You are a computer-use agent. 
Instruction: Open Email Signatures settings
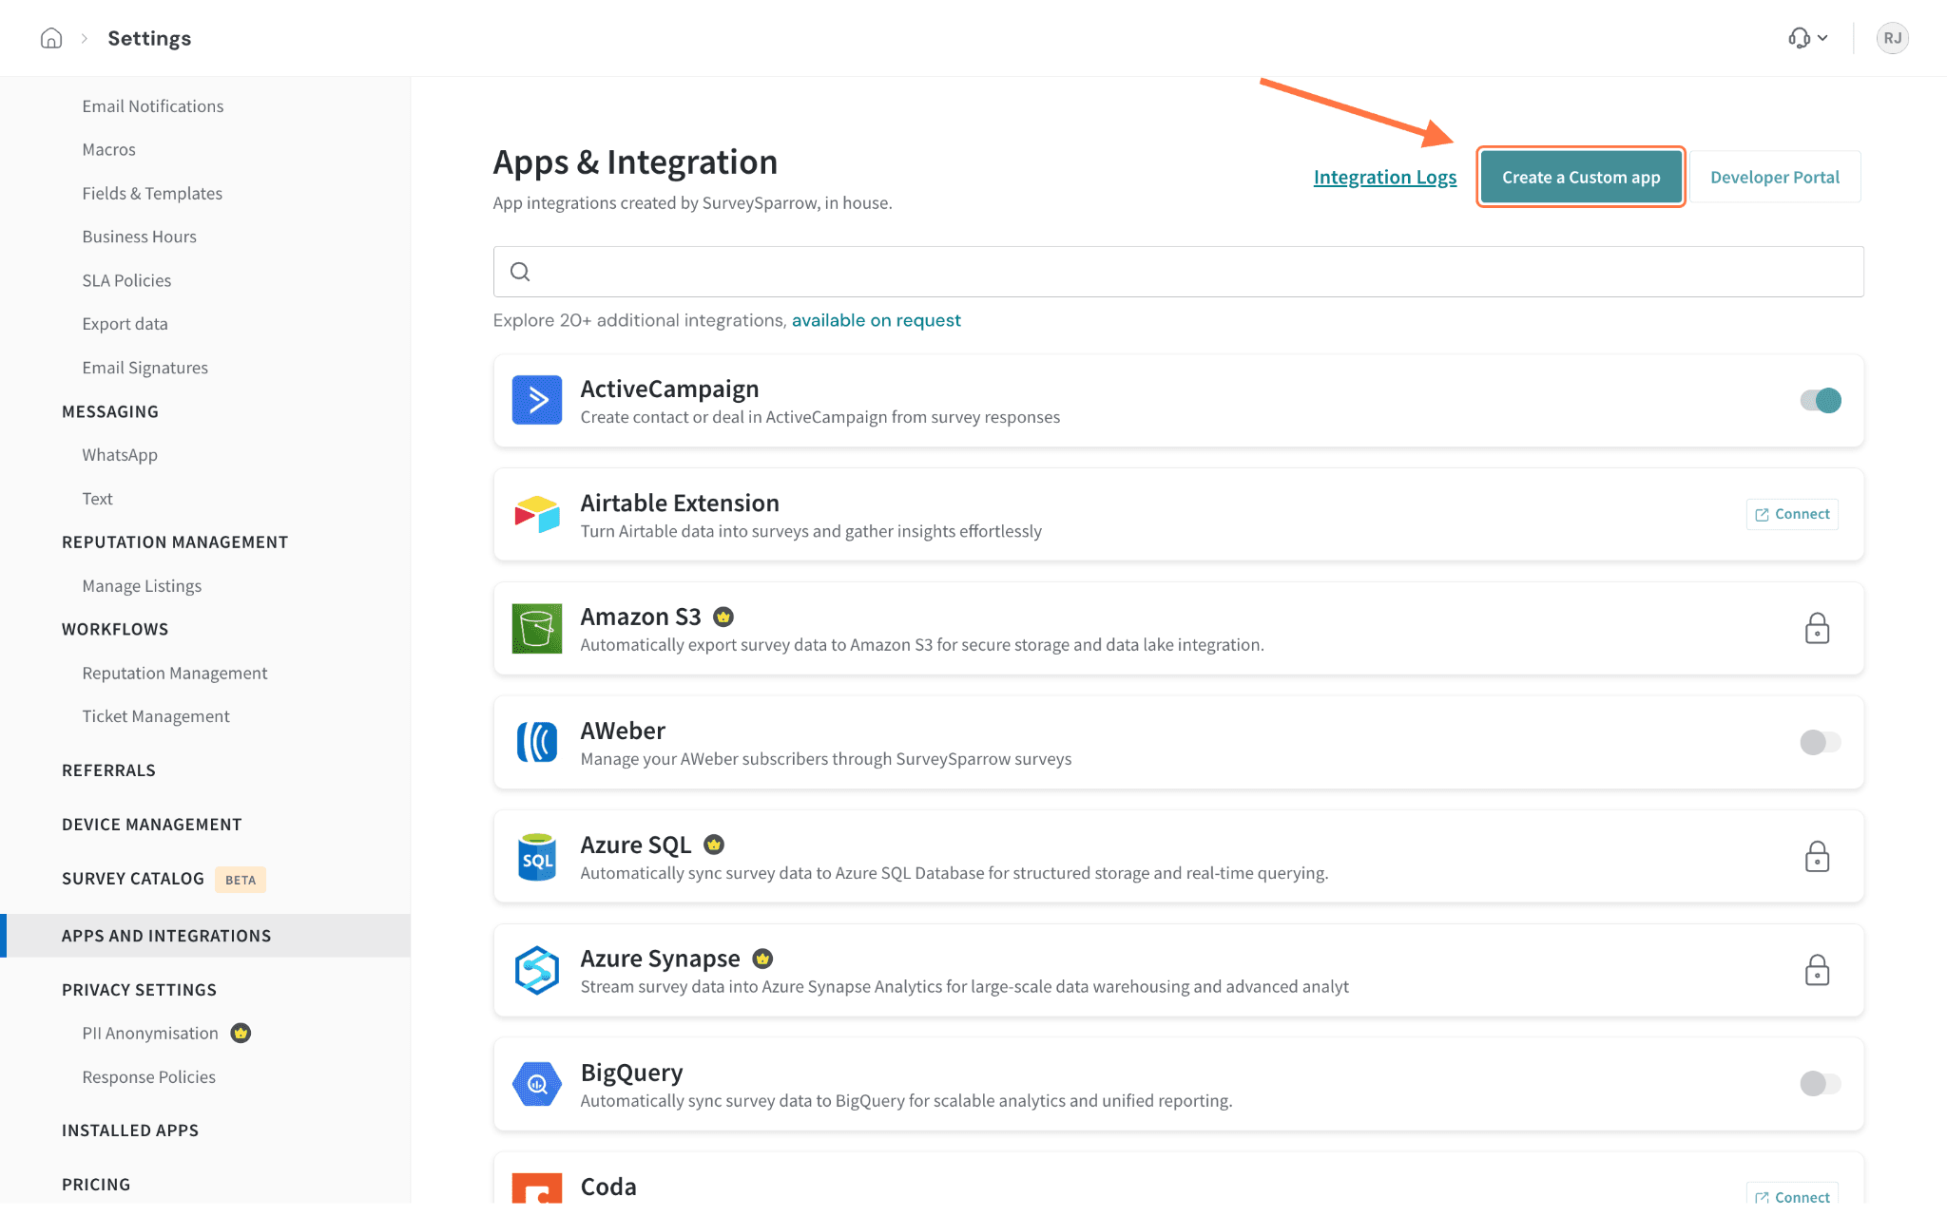[145, 368]
